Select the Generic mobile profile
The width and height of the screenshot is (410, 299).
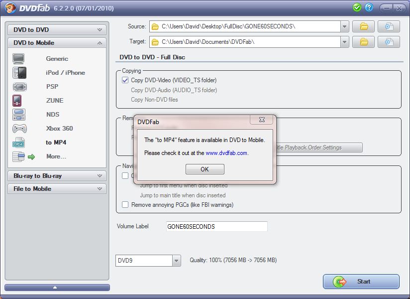57,59
